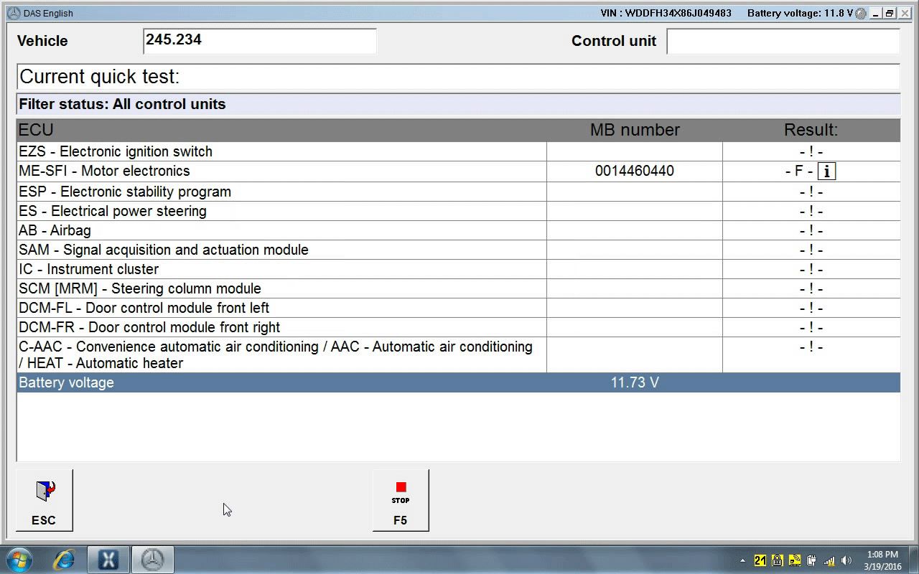Stop the quick test with F5

coord(401,501)
